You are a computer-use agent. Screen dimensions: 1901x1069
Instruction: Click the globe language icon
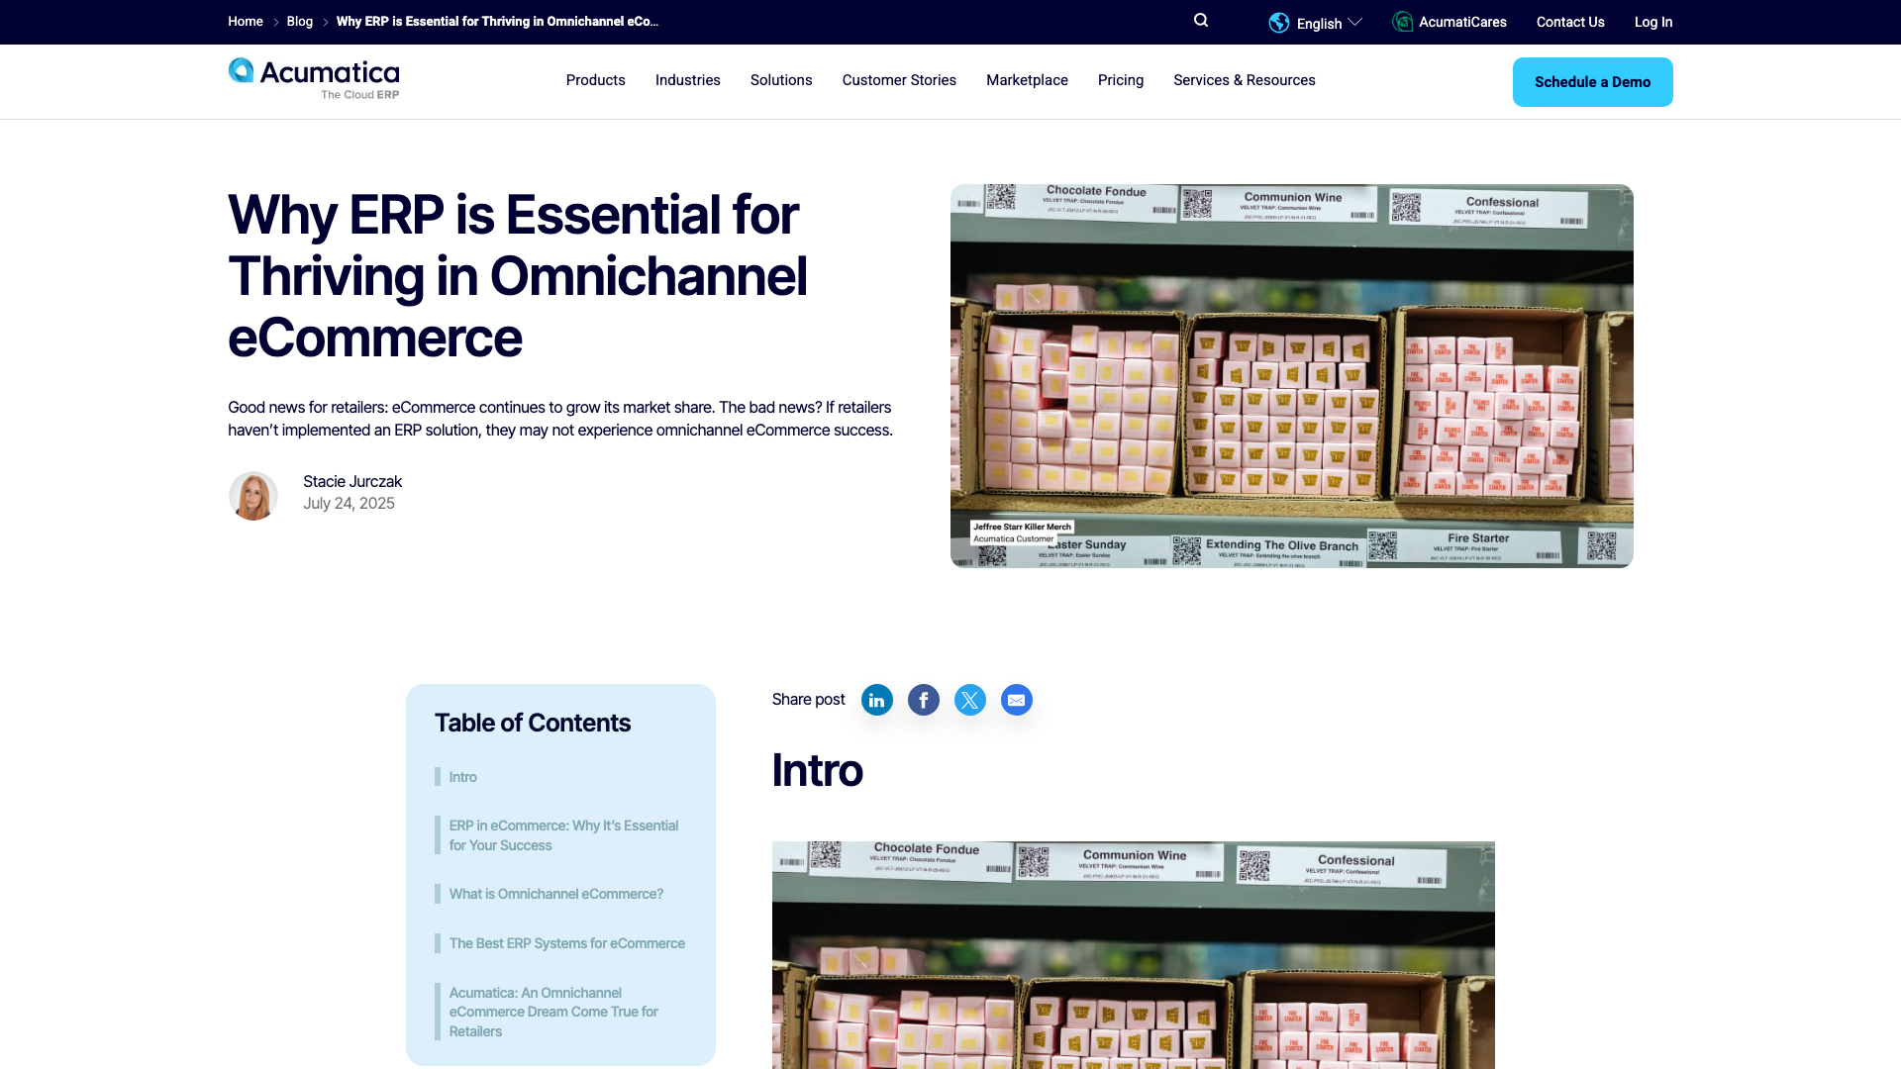click(1279, 23)
